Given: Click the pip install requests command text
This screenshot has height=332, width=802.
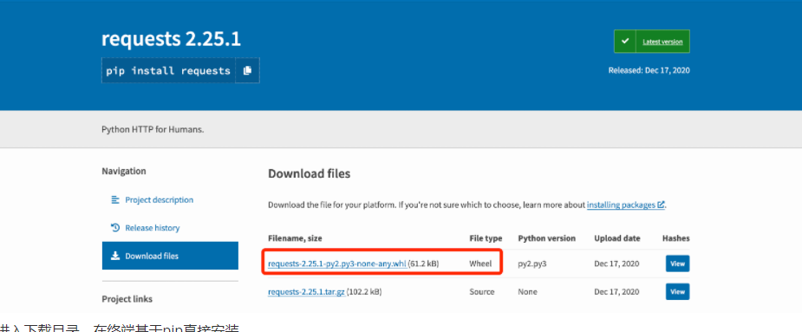Looking at the screenshot, I should pos(168,70).
